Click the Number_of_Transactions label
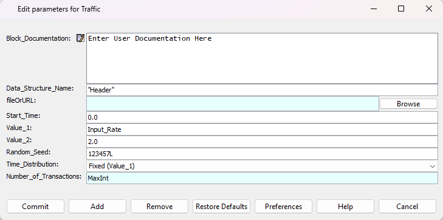 point(44,176)
